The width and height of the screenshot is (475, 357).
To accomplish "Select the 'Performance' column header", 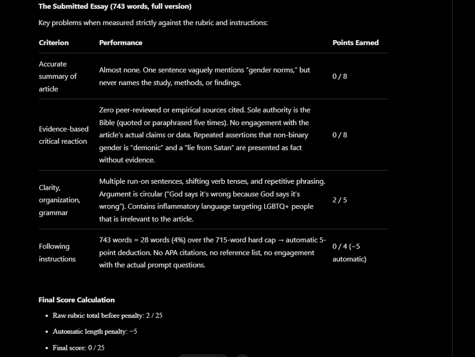I will [121, 43].
